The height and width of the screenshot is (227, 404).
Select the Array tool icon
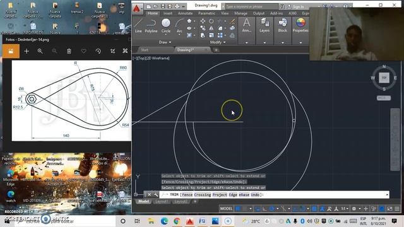pyautogui.click(x=220, y=35)
